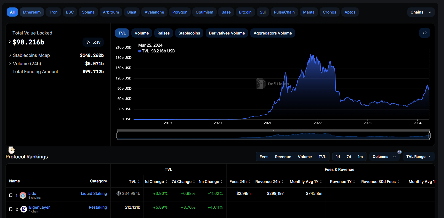Filter by Cronos chain
Viewport: 444px width, 218px height.
click(x=329, y=12)
